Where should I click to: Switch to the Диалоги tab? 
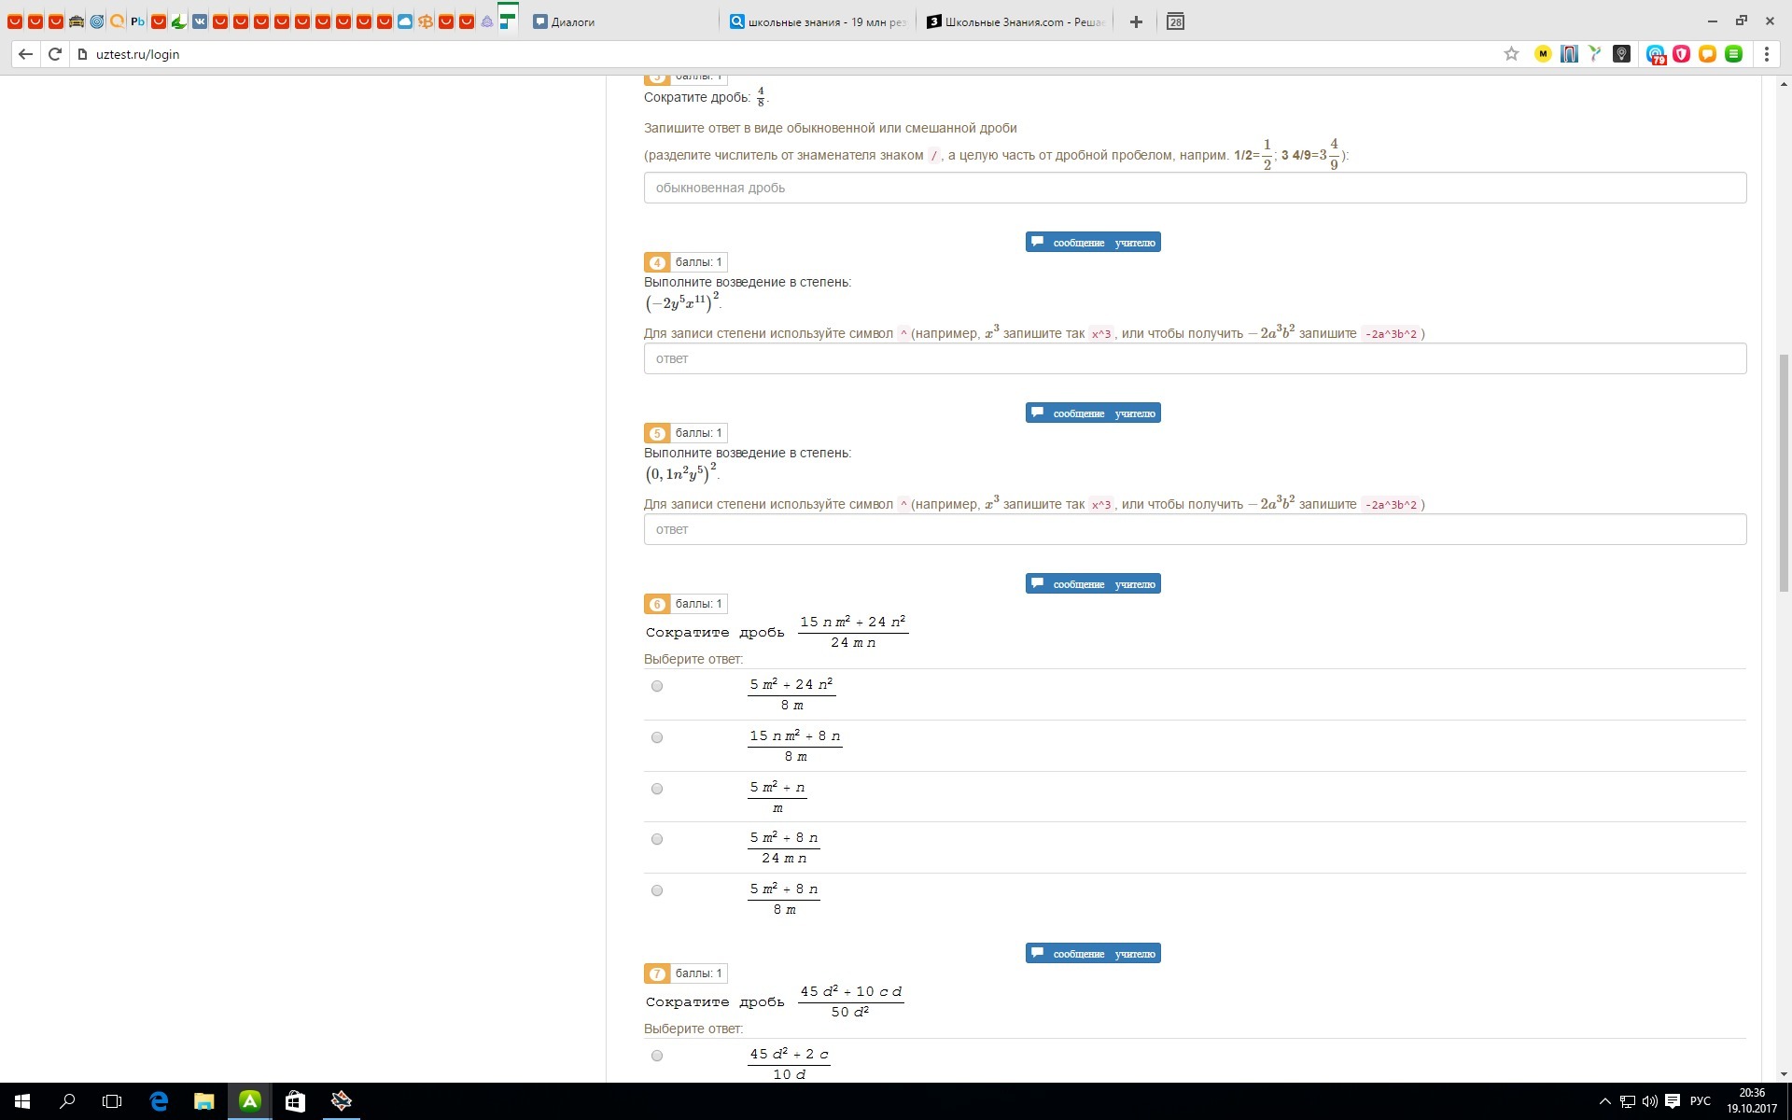point(572,21)
